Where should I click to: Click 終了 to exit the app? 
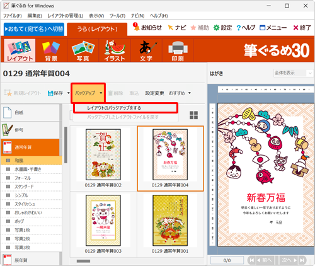[302, 28]
